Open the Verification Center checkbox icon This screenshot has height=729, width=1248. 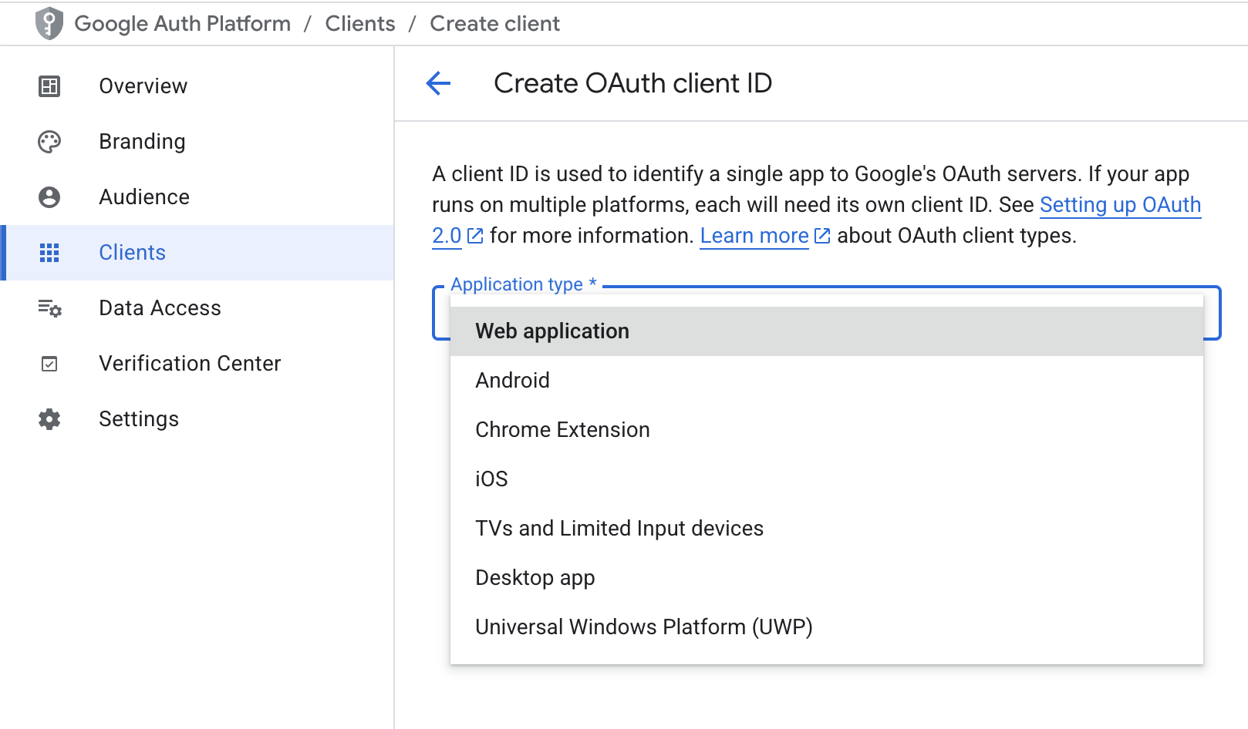[x=49, y=363]
